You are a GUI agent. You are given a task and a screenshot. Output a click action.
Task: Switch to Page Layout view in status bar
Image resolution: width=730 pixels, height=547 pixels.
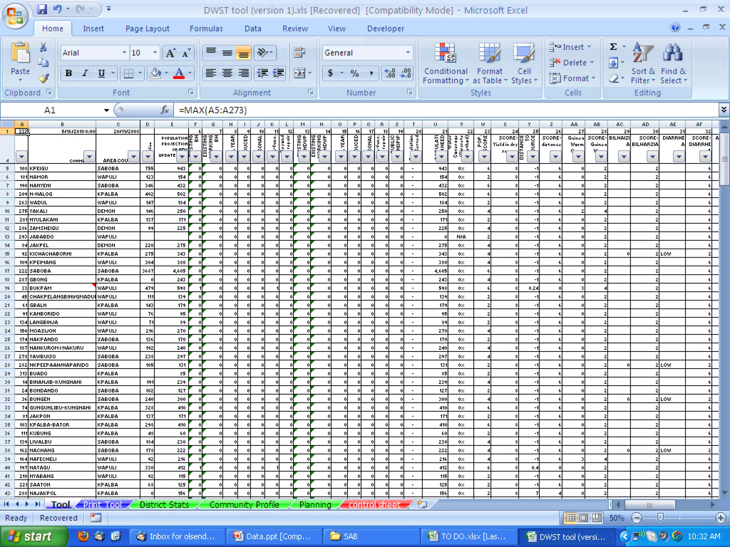coord(584,518)
